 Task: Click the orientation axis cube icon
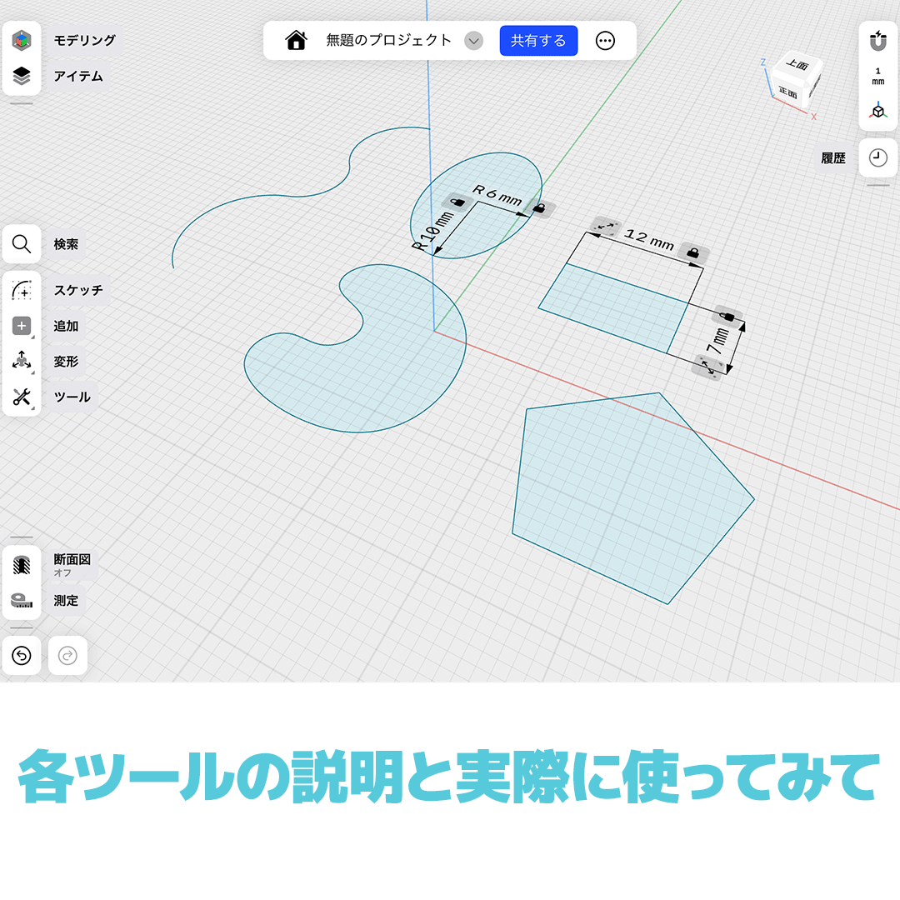(x=877, y=108)
